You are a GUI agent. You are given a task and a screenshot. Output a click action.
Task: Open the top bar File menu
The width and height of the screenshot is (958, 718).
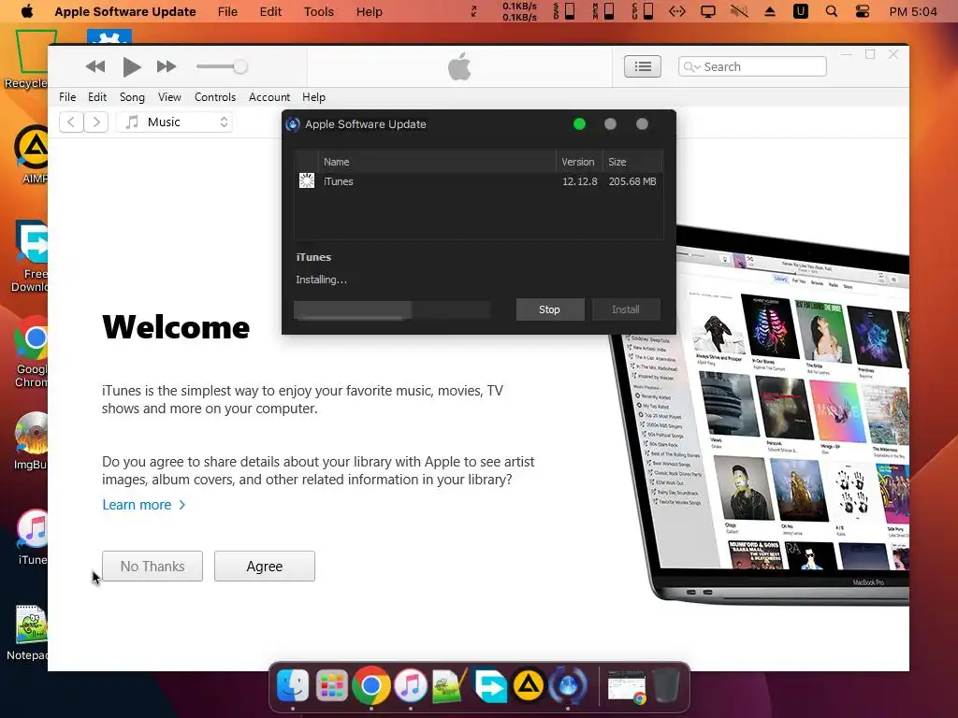click(x=227, y=11)
